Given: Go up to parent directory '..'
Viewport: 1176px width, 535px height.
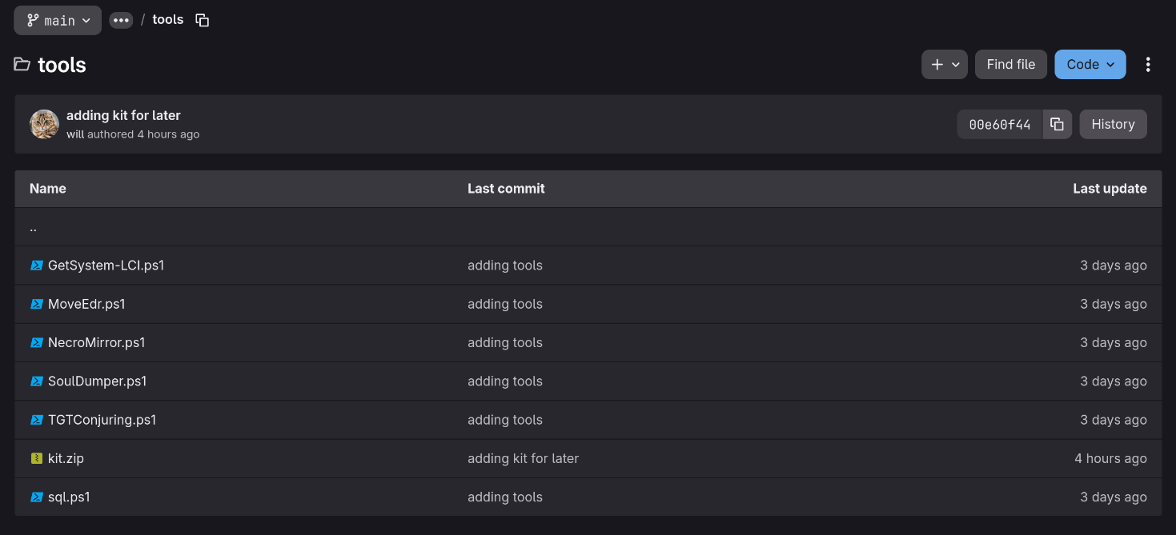Looking at the screenshot, I should (x=34, y=227).
